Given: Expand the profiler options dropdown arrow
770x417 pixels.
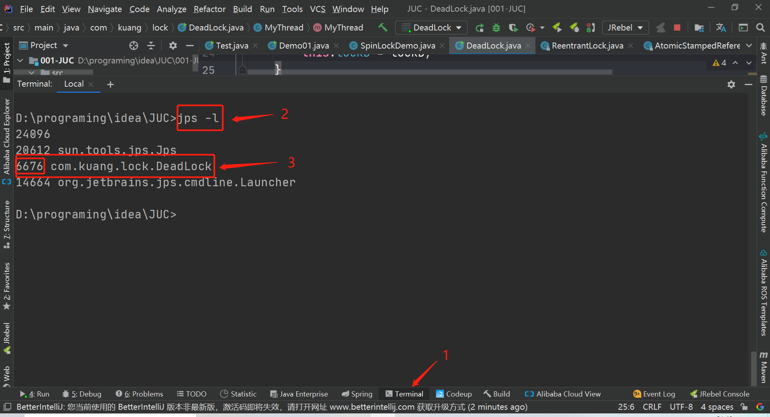Looking at the screenshot, I should pos(542,28).
